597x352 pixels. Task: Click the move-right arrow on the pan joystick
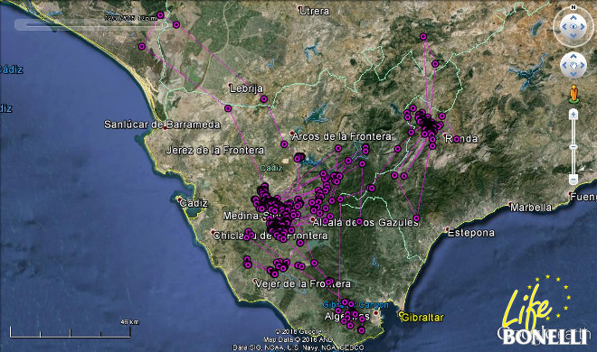583,65
